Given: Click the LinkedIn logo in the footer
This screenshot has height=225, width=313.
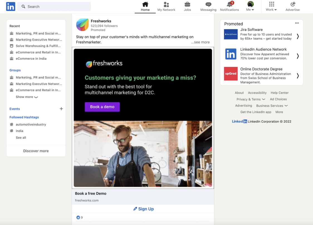Looking at the screenshot, I should pos(239,121).
